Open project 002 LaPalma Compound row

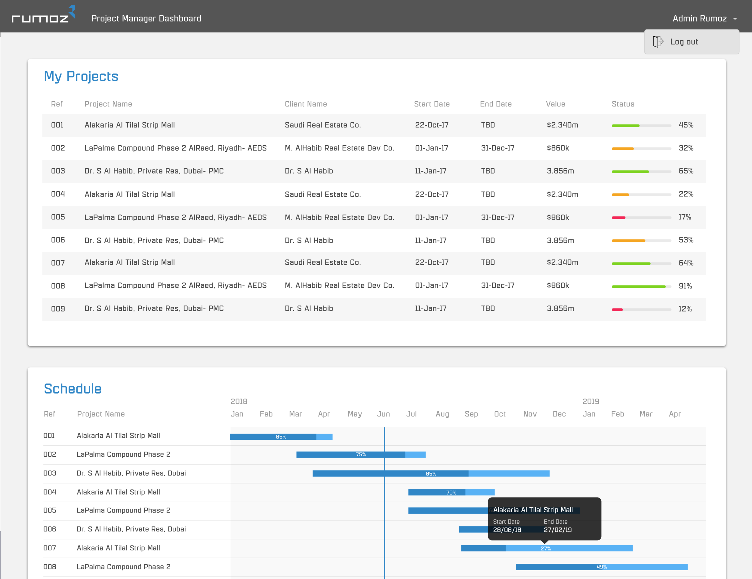click(175, 148)
